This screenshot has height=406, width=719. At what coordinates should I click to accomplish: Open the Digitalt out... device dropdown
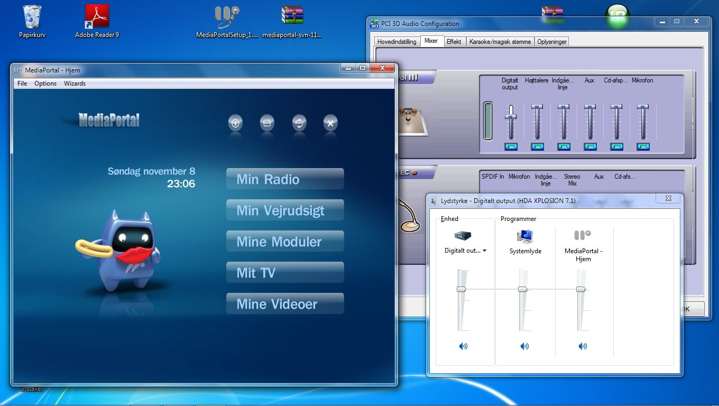point(465,251)
